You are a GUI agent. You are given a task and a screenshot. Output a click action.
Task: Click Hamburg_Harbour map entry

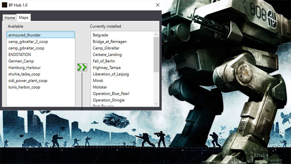tap(41, 68)
